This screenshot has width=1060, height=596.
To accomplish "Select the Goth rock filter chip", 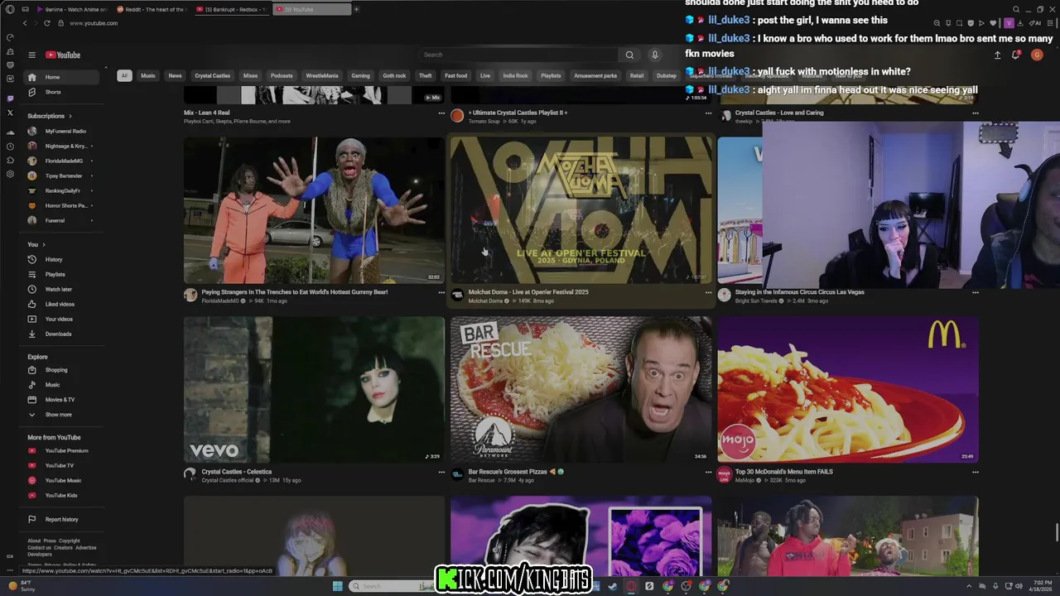I will point(394,75).
